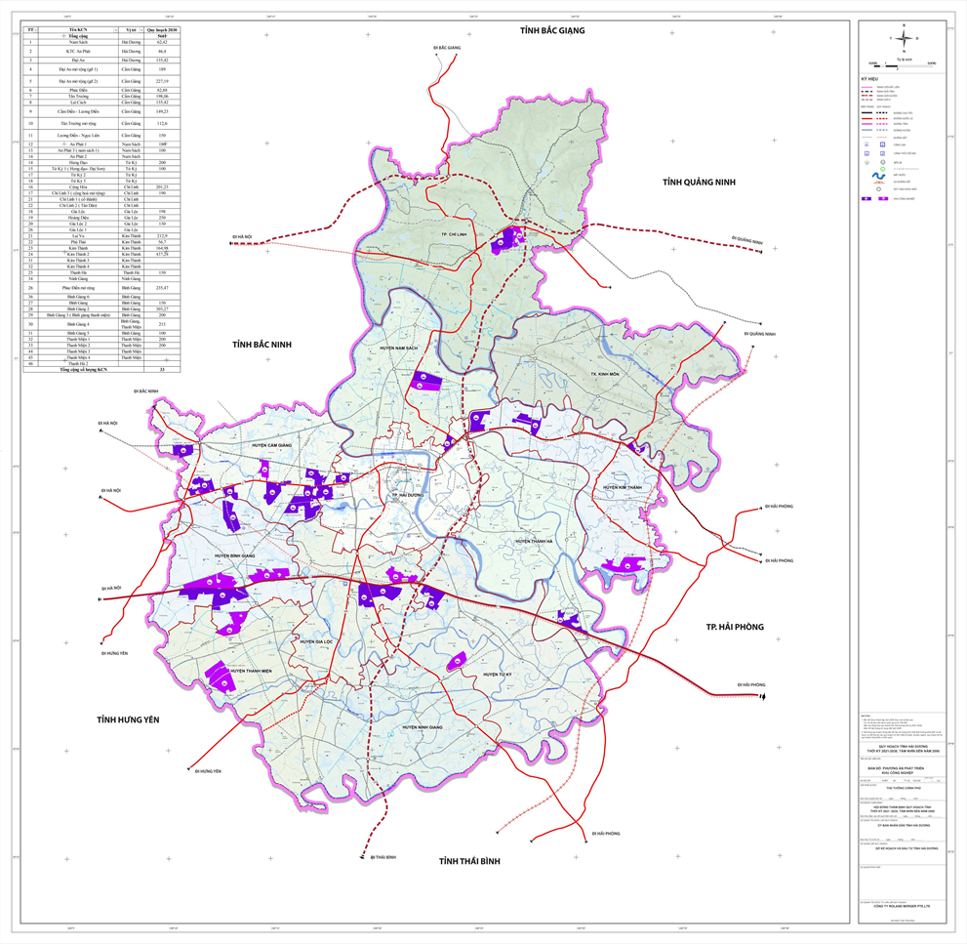Click the TỈNH QUẢNG NINH province label

[x=698, y=183]
